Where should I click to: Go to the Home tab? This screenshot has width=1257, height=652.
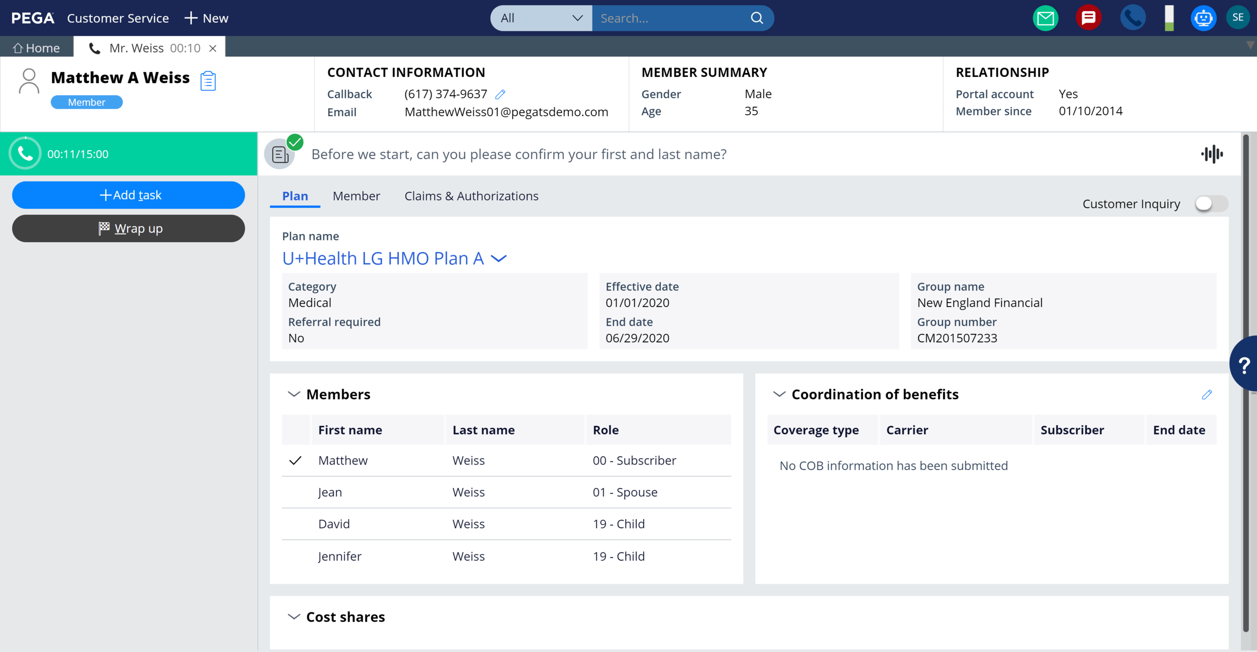pos(36,48)
